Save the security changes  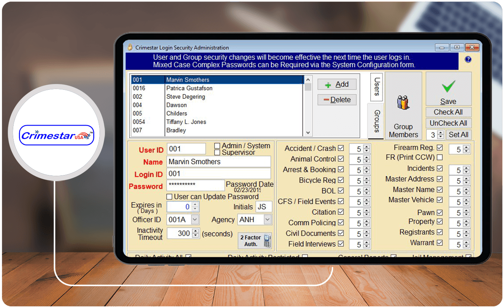[x=448, y=89]
